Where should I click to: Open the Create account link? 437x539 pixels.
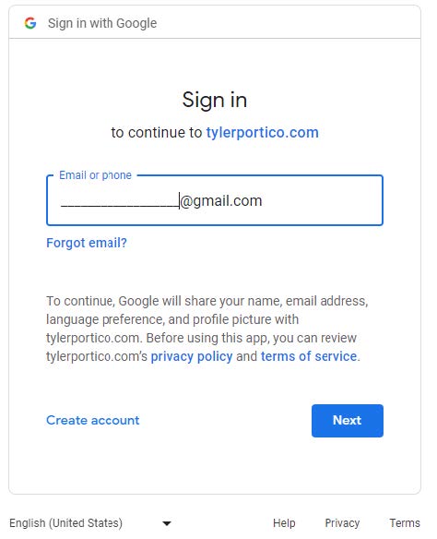(93, 420)
